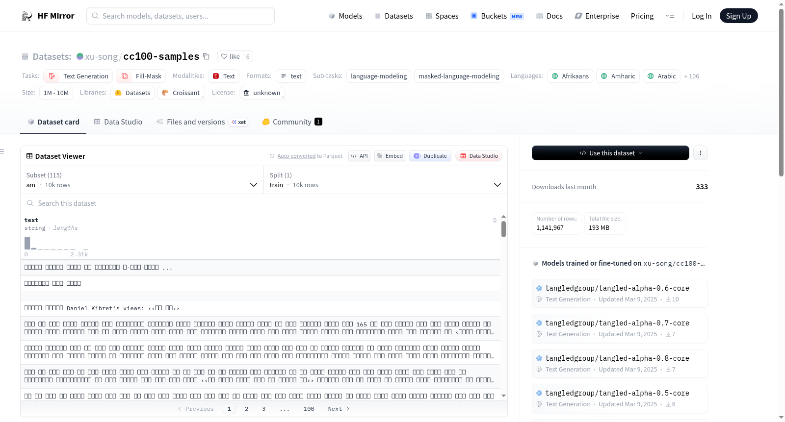Open the tangled-alpha-0.5-core model

[x=620, y=398]
